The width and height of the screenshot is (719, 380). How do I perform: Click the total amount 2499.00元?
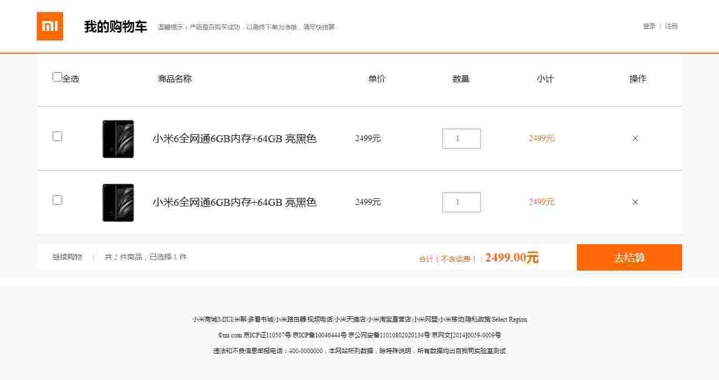tap(512, 257)
